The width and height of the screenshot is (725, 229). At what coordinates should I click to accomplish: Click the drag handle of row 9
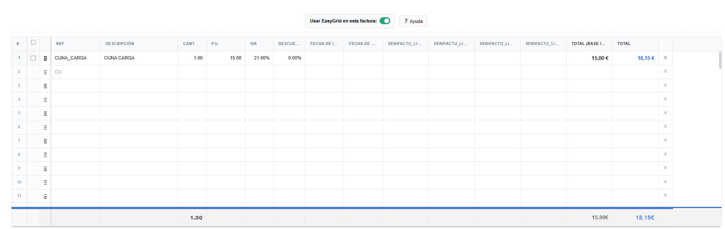[x=45, y=169]
